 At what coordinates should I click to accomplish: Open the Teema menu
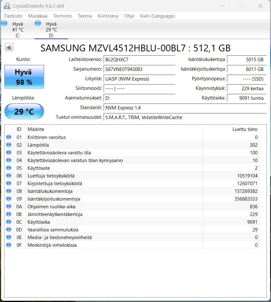tap(85, 16)
